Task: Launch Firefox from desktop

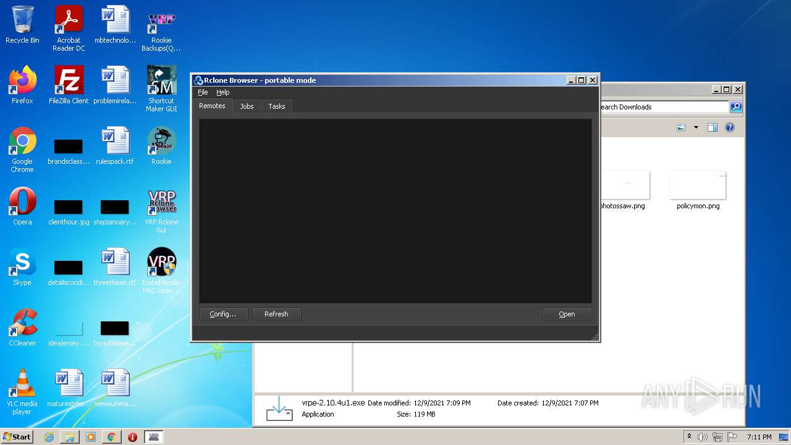Action: click(x=22, y=85)
